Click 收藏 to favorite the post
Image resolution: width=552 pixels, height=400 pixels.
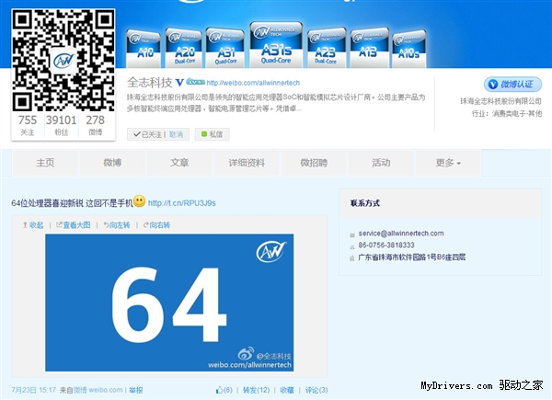[287, 390]
